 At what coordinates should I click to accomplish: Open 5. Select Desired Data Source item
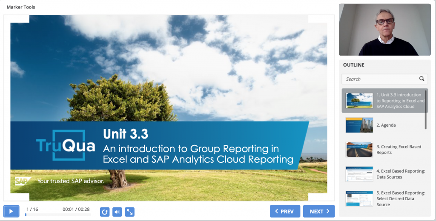pos(384,198)
